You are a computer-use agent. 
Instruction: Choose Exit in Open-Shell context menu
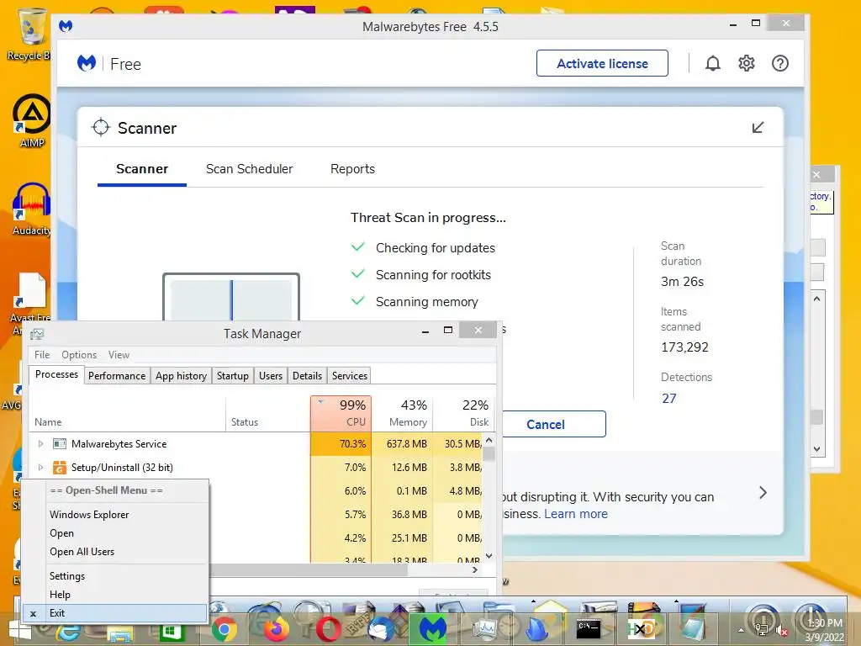click(x=115, y=613)
